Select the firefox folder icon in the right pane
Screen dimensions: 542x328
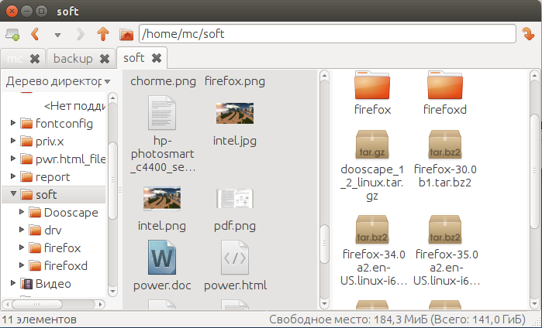pyautogui.click(x=372, y=85)
